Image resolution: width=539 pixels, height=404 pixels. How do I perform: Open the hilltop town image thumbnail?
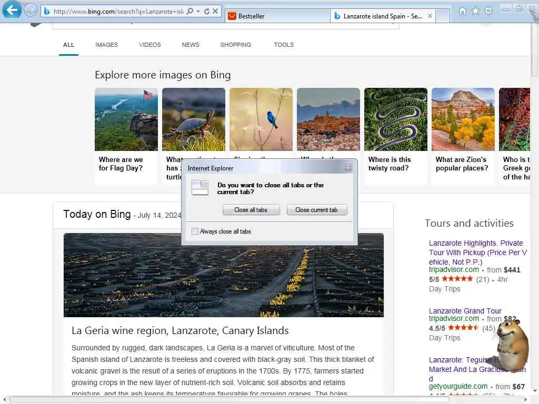pos(328,119)
